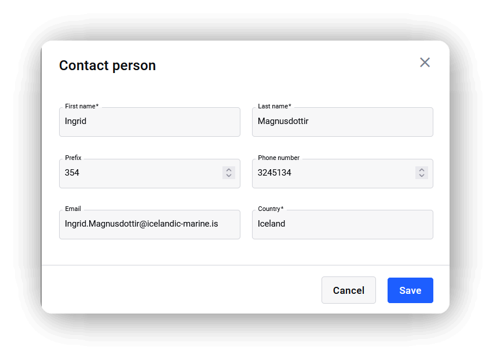Screen dimensions: 493x357
Task: Click the Contact person dialog title
Action: click(x=108, y=65)
